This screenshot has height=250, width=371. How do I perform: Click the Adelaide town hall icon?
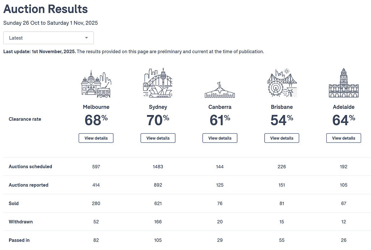(344, 83)
